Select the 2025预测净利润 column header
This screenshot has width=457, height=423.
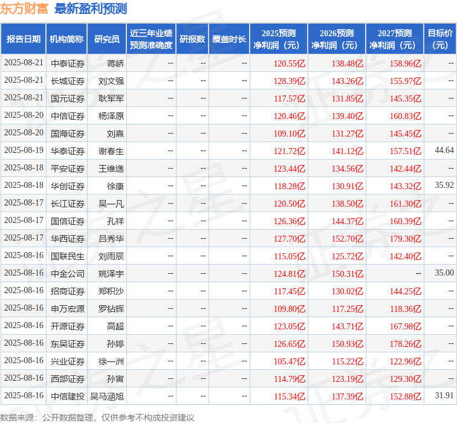(279, 39)
